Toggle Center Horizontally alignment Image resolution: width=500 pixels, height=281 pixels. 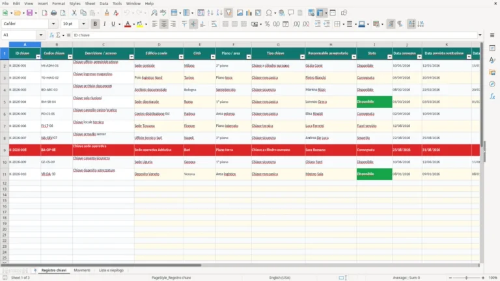pos(164,24)
